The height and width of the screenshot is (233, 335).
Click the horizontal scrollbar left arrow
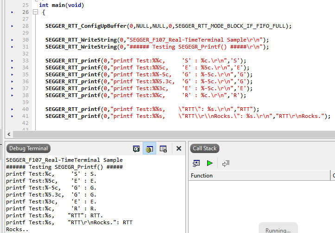[9, 135]
